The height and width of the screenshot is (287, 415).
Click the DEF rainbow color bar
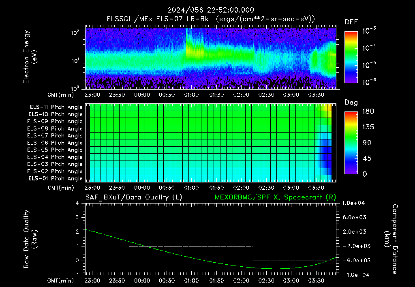tap(351, 57)
